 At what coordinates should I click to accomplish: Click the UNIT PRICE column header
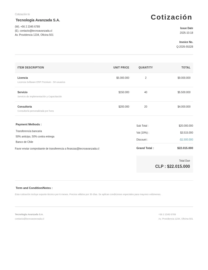coord(121,67)
